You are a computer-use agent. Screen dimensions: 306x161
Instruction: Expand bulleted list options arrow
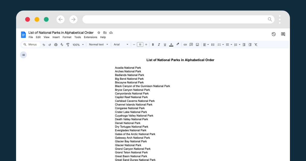(231, 45)
